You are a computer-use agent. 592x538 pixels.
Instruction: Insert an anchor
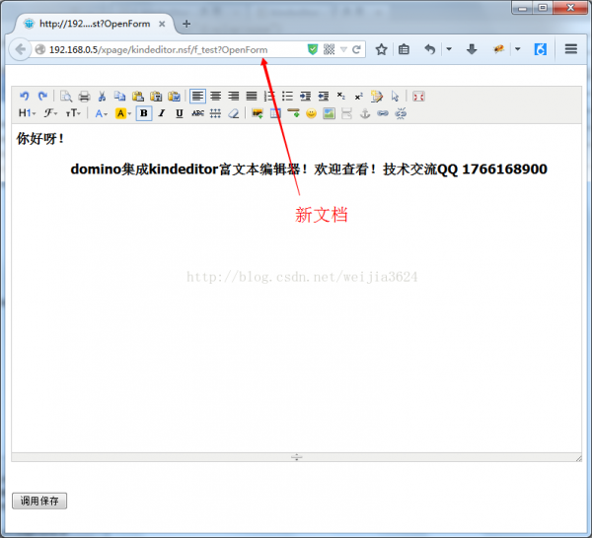coord(365,113)
